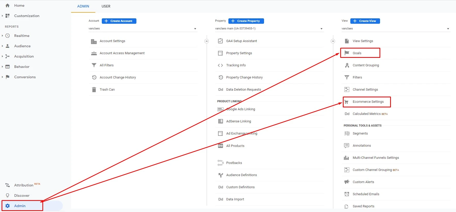
Task: Open the Admin gear icon
Action: pos(7,206)
